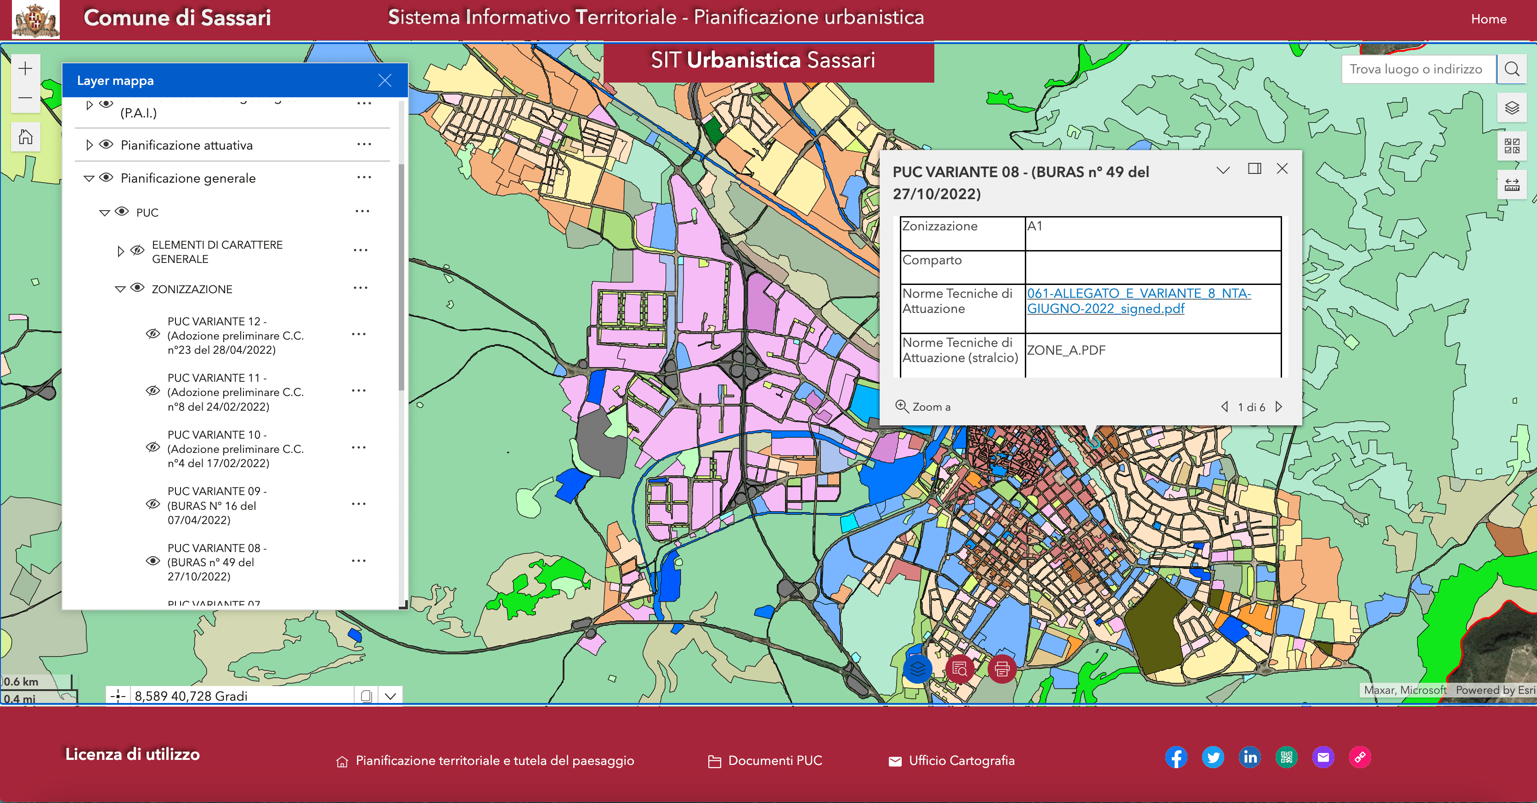
Task: Copy coordinates with clipboard icon
Action: click(x=367, y=696)
